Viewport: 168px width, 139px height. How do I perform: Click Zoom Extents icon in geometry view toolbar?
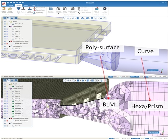[64, 18]
